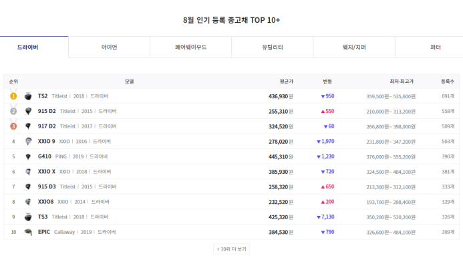Open the XXIO8 model name

click(x=46, y=202)
